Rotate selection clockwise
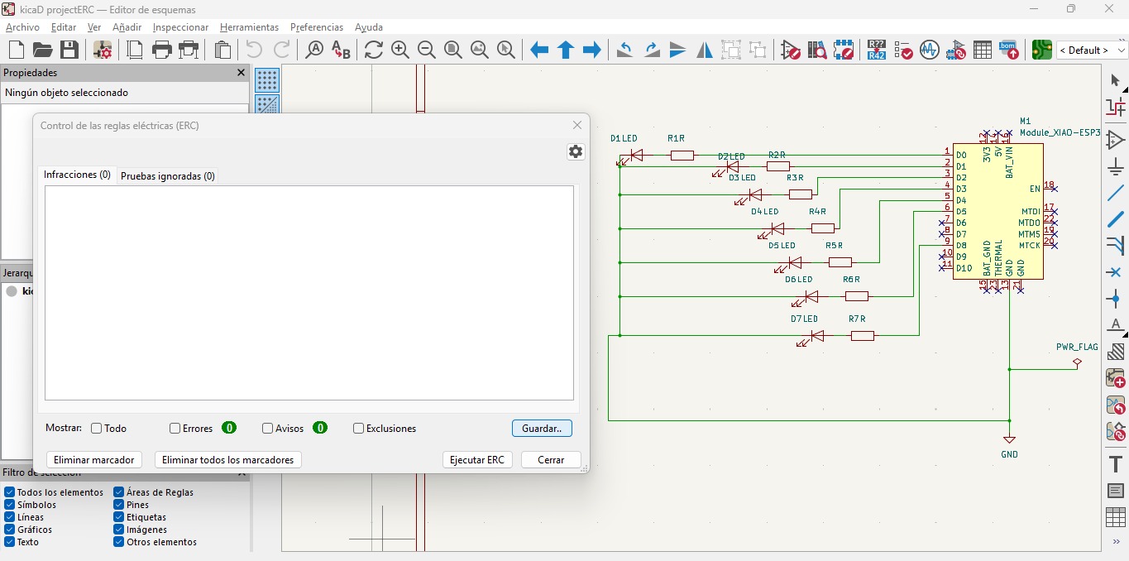The width and height of the screenshot is (1129, 561). click(652, 50)
